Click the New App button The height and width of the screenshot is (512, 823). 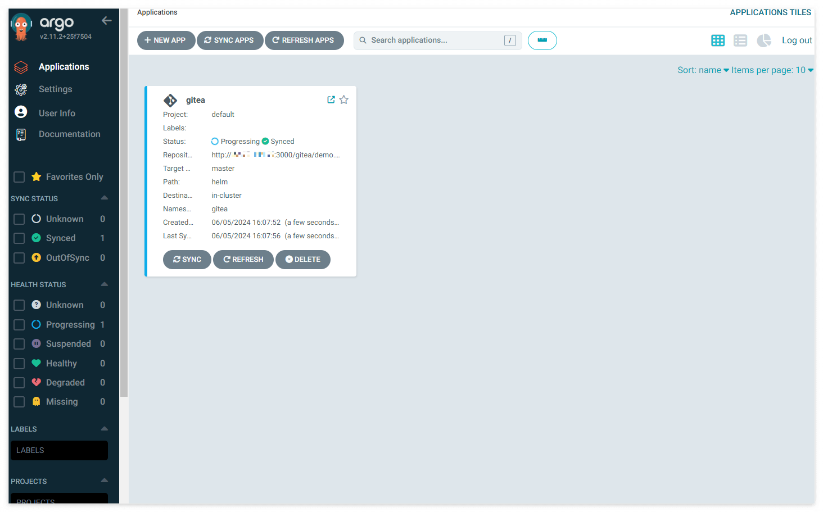166,40
